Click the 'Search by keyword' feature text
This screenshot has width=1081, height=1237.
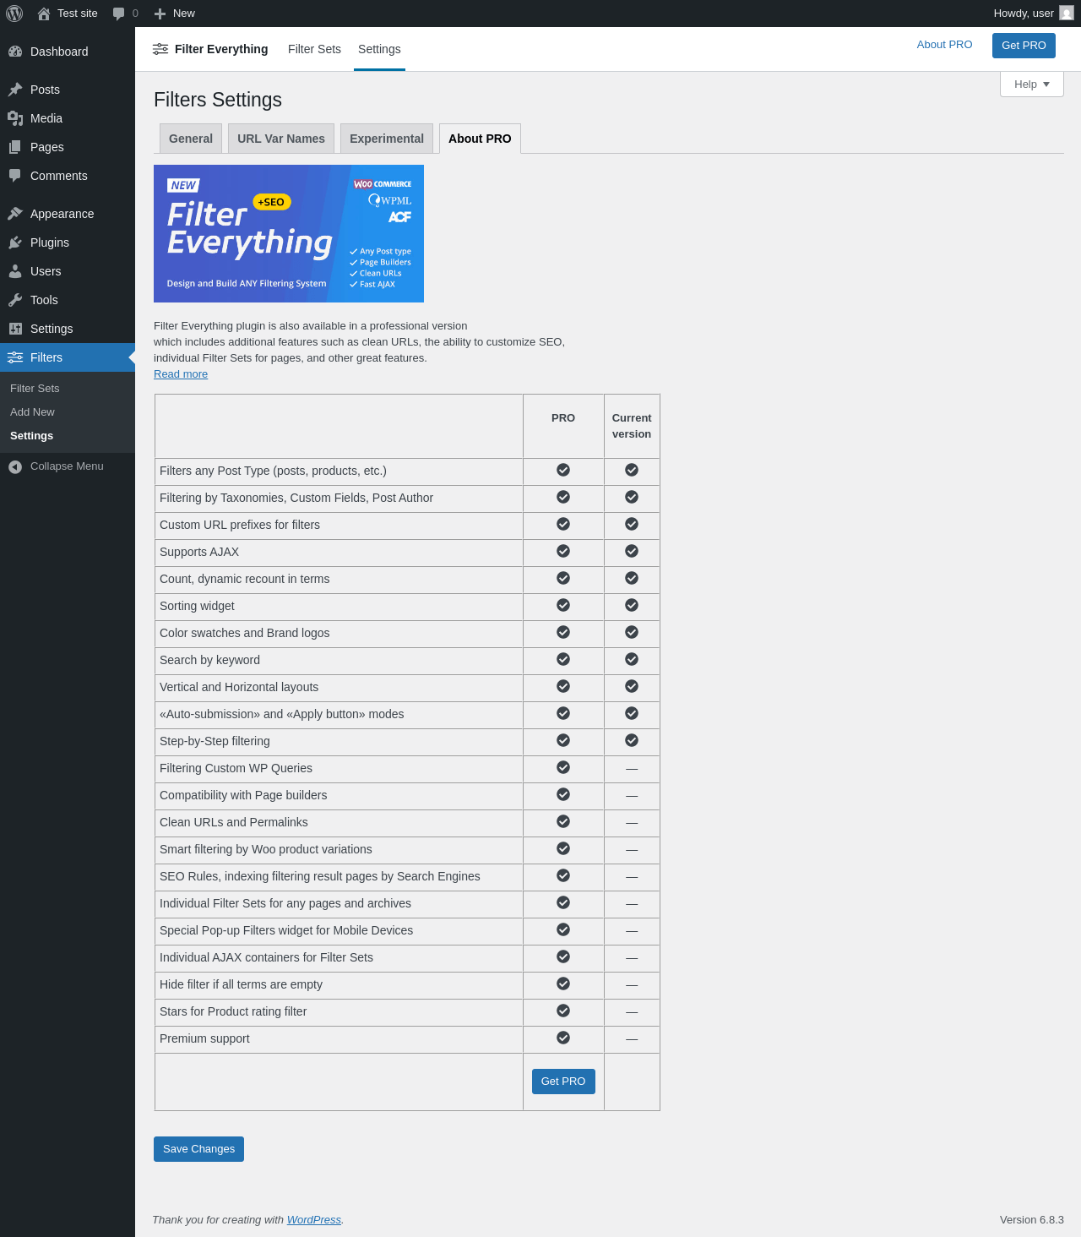tap(209, 660)
